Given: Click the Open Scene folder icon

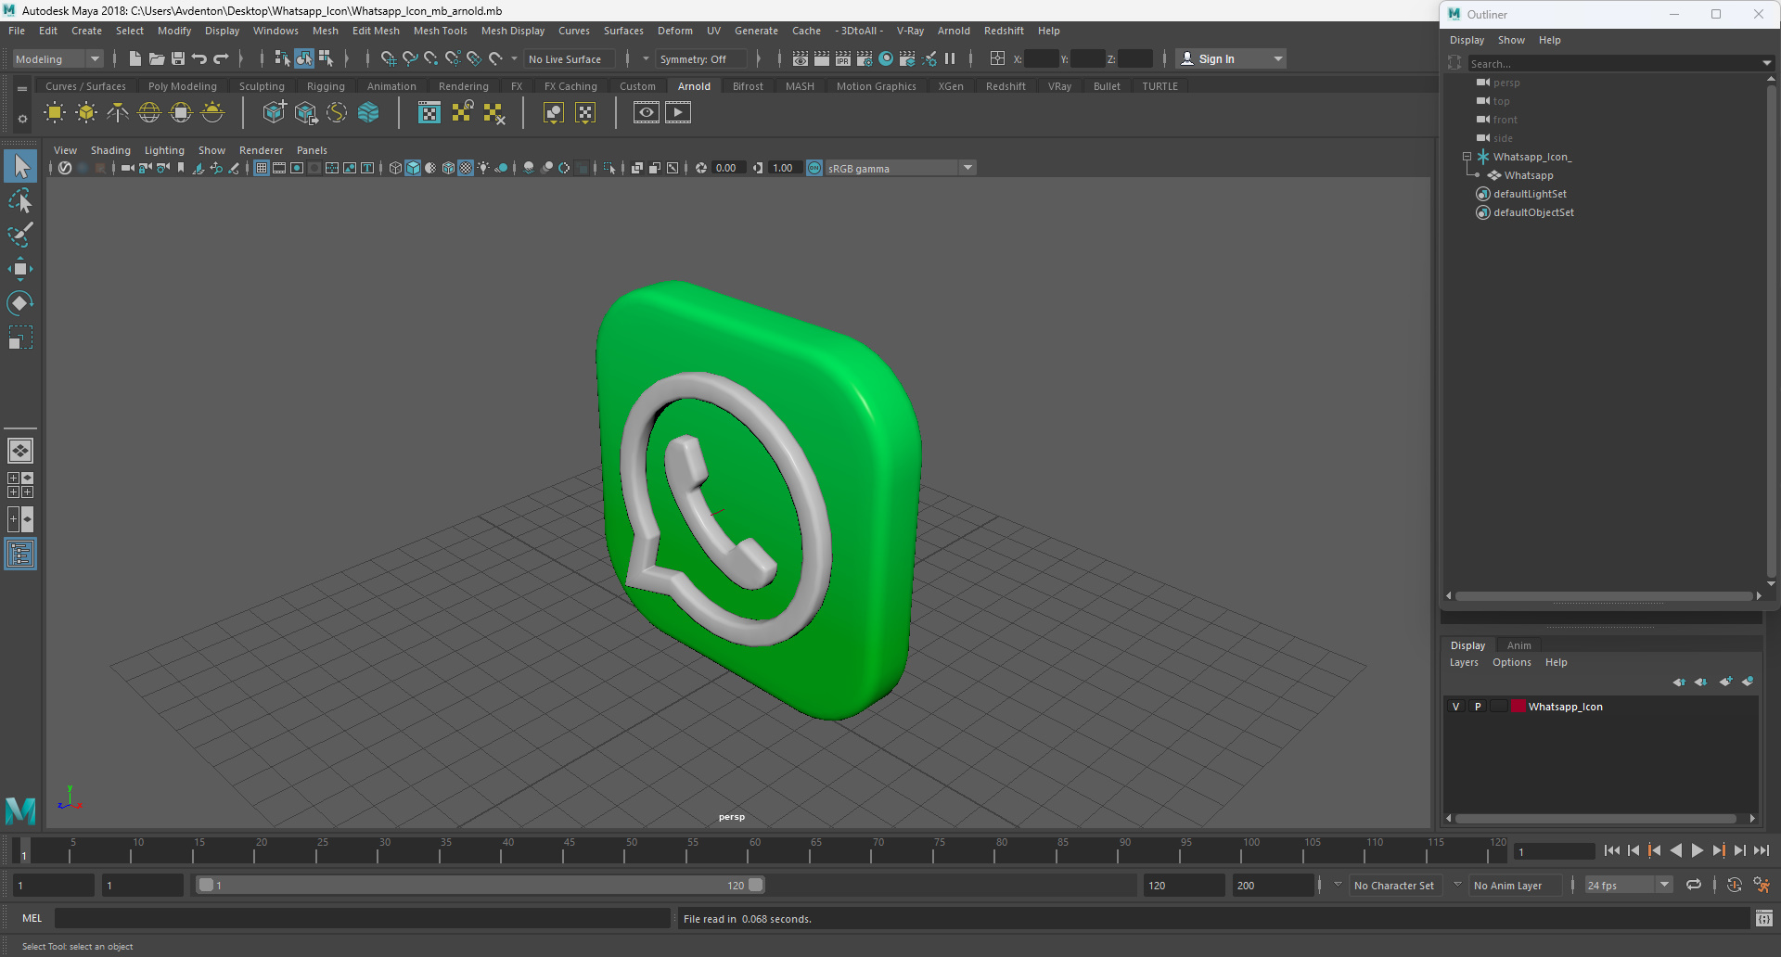Looking at the screenshot, I should pyautogui.click(x=157, y=58).
